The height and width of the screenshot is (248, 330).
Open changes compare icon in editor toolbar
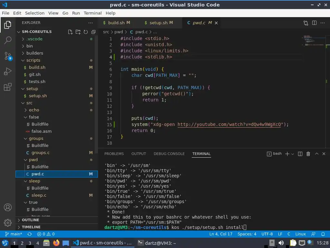pos(306,23)
